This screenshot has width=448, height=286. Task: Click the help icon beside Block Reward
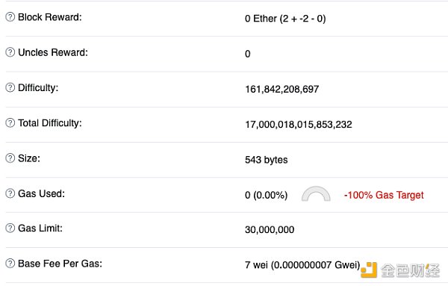[x=10, y=17]
